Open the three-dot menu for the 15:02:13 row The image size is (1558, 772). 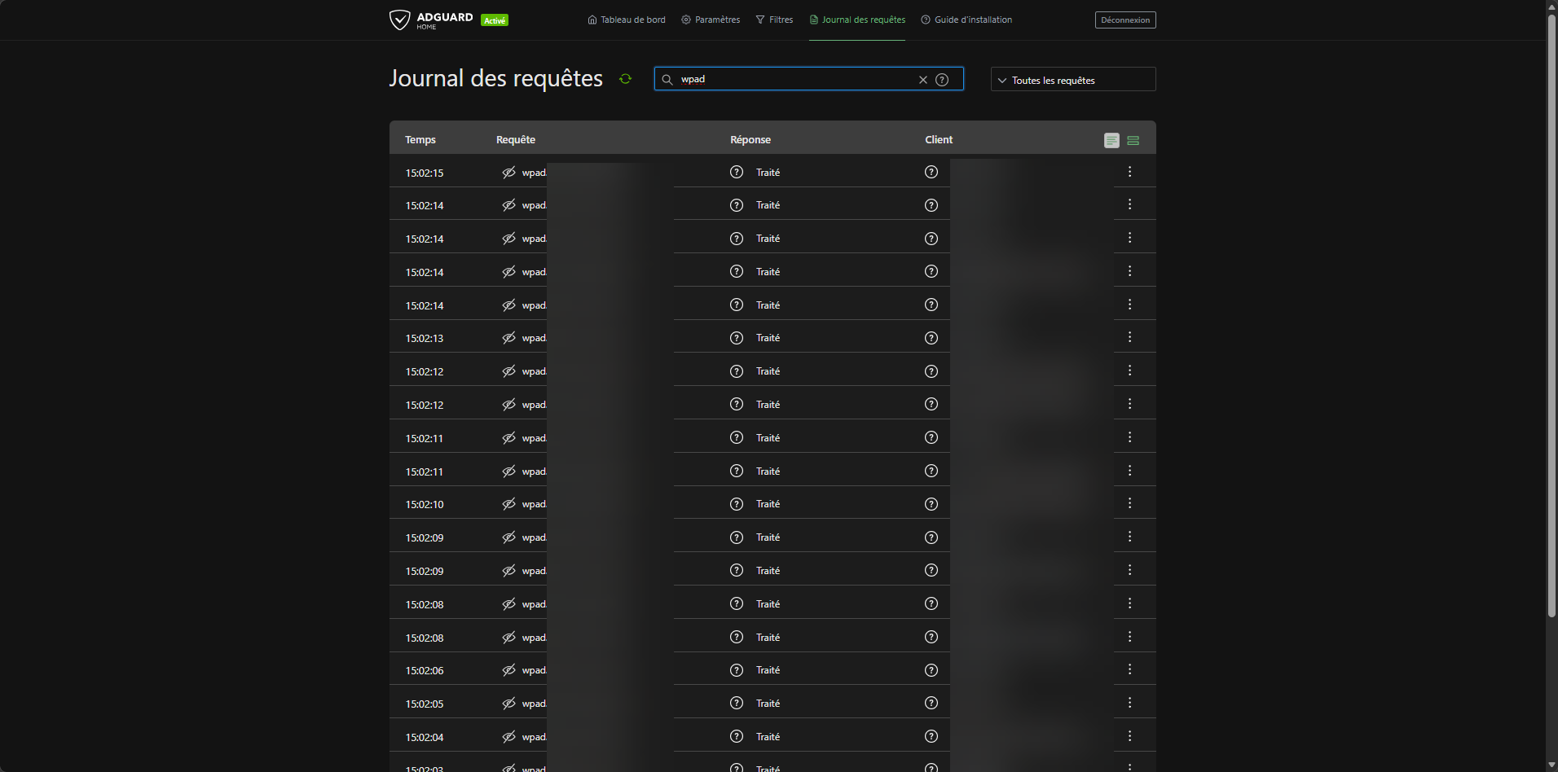(x=1130, y=337)
